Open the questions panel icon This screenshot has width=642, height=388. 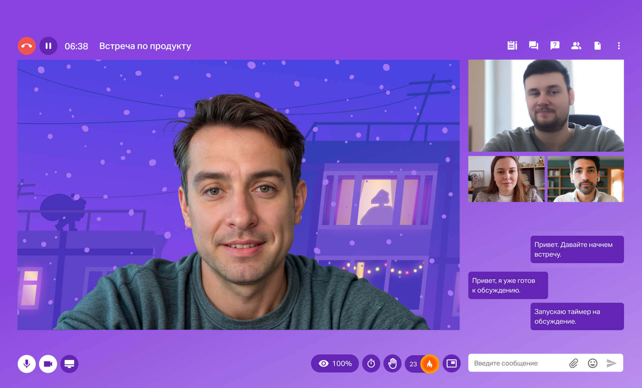pyautogui.click(x=555, y=46)
